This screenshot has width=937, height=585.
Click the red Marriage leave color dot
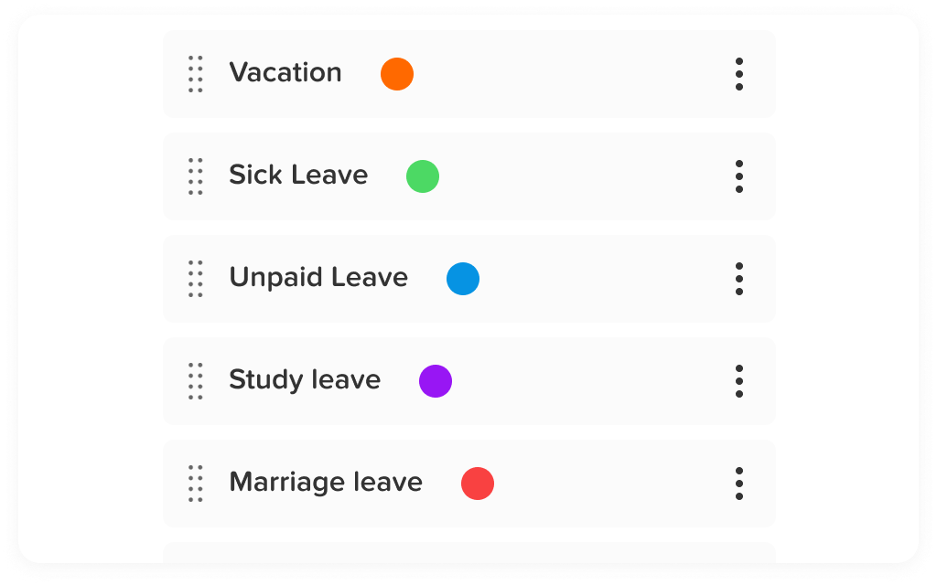click(x=478, y=484)
